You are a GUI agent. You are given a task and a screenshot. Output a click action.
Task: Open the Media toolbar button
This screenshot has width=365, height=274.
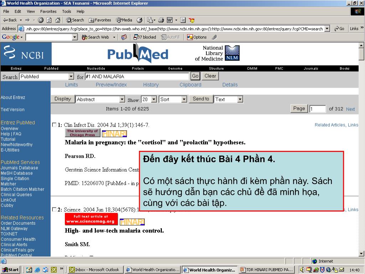click(124, 20)
